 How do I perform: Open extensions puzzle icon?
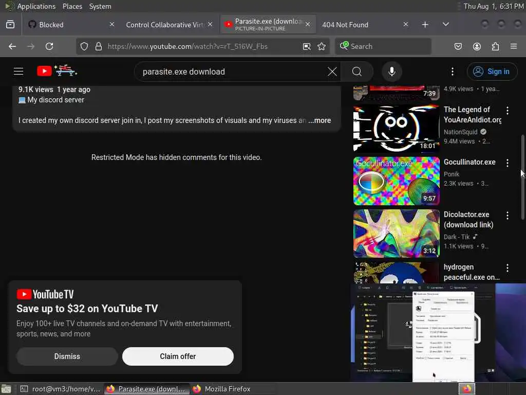tap(495, 46)
